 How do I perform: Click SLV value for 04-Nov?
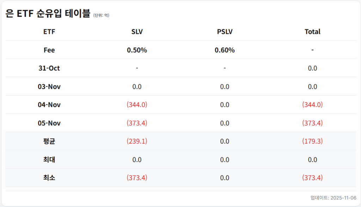click(x=137, y=105)
